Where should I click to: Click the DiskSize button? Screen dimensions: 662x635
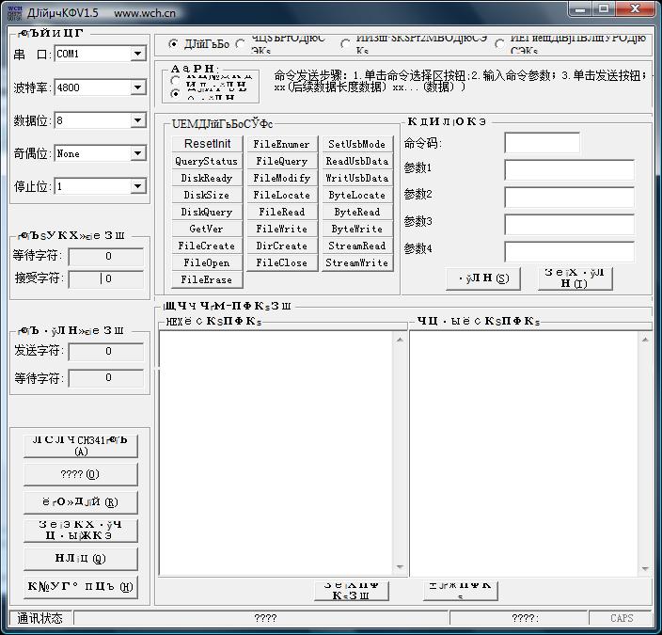(x=207, y=195)
